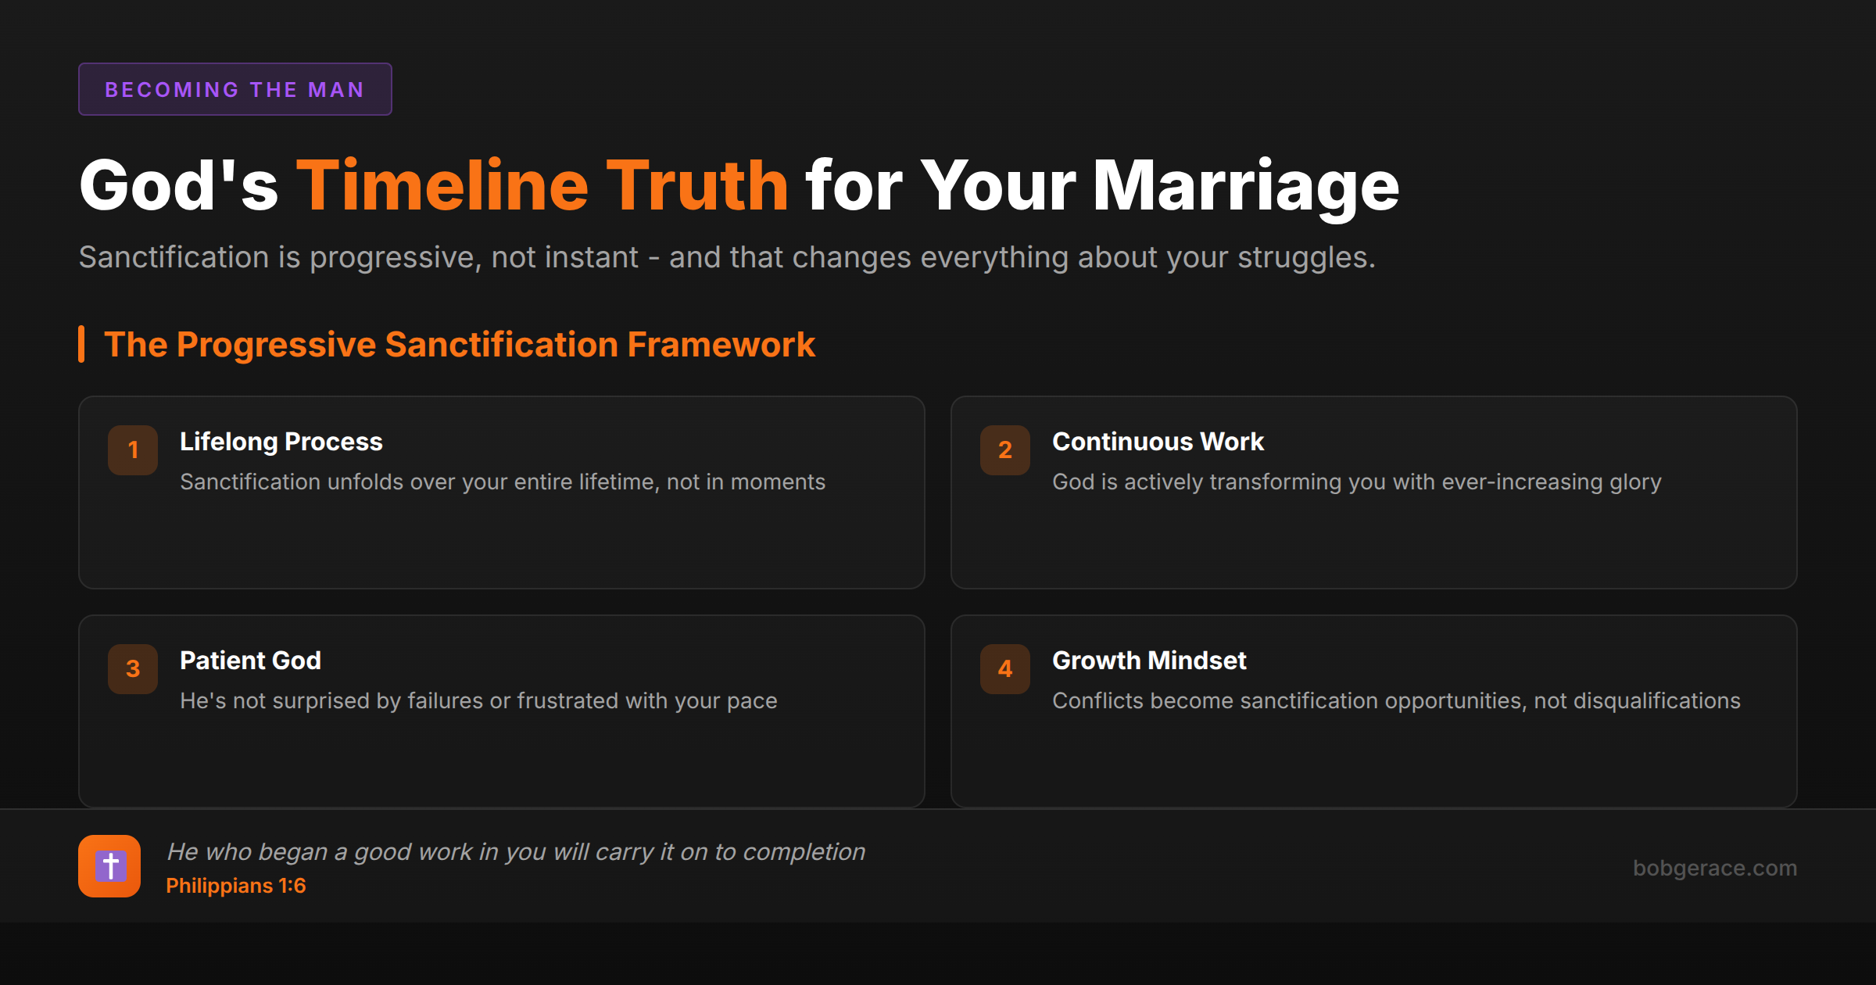Click the highlighted words Timeline Truth
Viewport: 1876px width, 985px height.
[x=546, y=184]
